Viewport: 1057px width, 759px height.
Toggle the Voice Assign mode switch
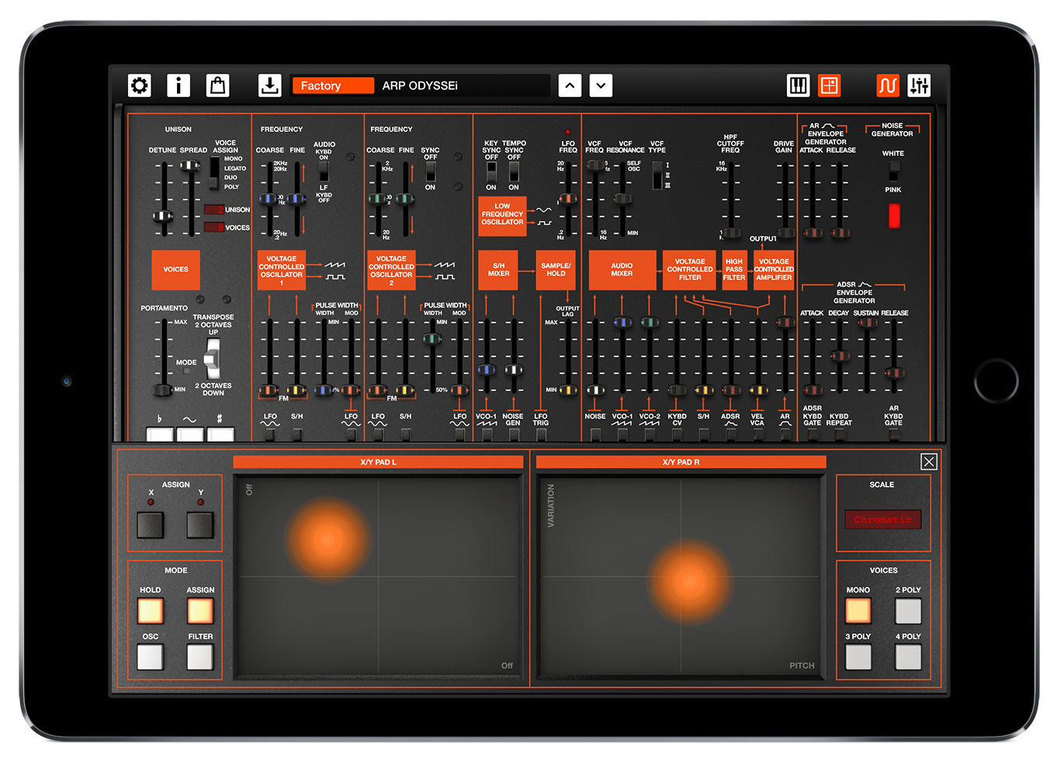(215, 173)
